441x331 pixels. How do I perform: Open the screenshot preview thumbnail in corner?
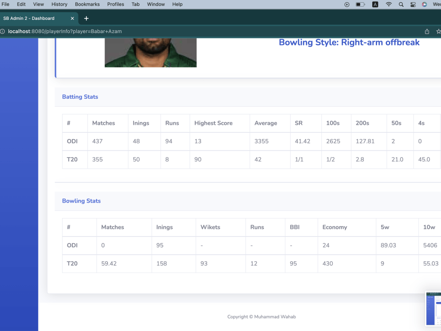(433, 308)
